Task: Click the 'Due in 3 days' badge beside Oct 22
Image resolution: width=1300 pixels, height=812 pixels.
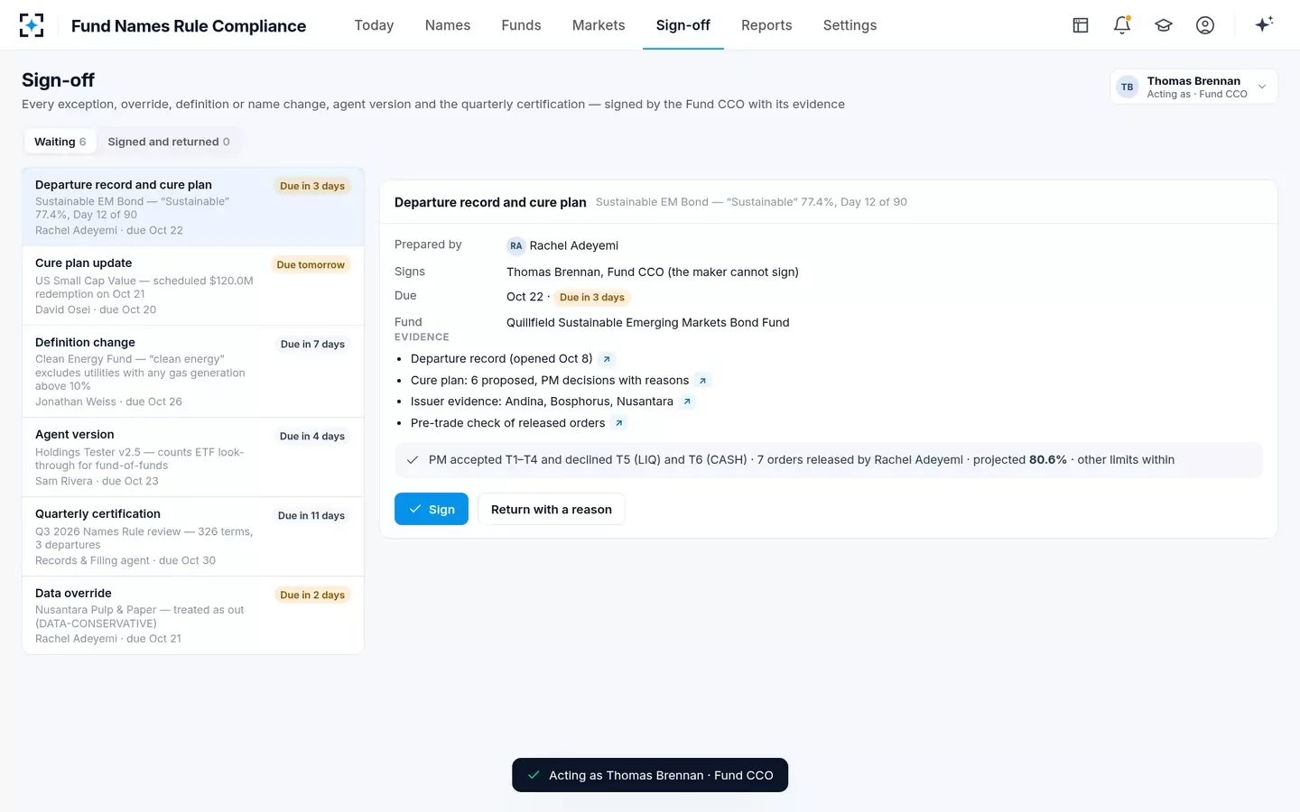Action: click(x=592, y=297)
